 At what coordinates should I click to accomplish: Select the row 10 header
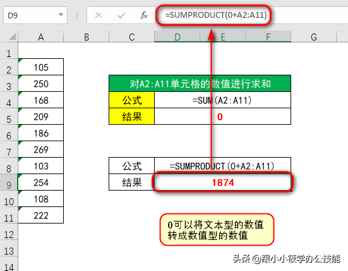(x=9, y=199)
